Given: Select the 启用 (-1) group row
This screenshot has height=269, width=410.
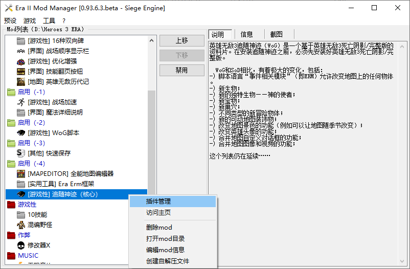Looking at the screenshot, I should [x=31, y=92].
